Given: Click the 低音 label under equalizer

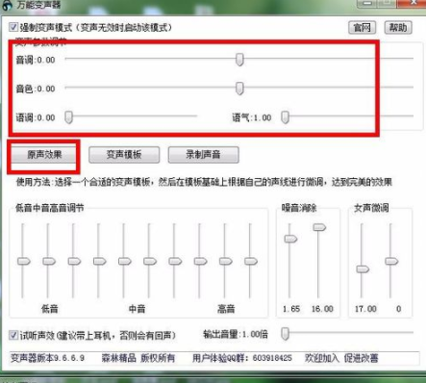Looking at the screenshot, I should (x=50, y=309).
